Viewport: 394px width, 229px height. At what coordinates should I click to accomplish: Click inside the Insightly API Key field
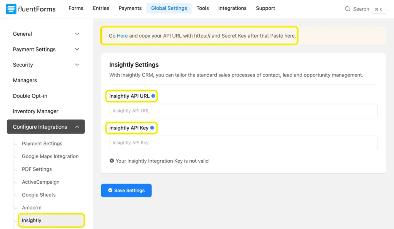[242, 142]
